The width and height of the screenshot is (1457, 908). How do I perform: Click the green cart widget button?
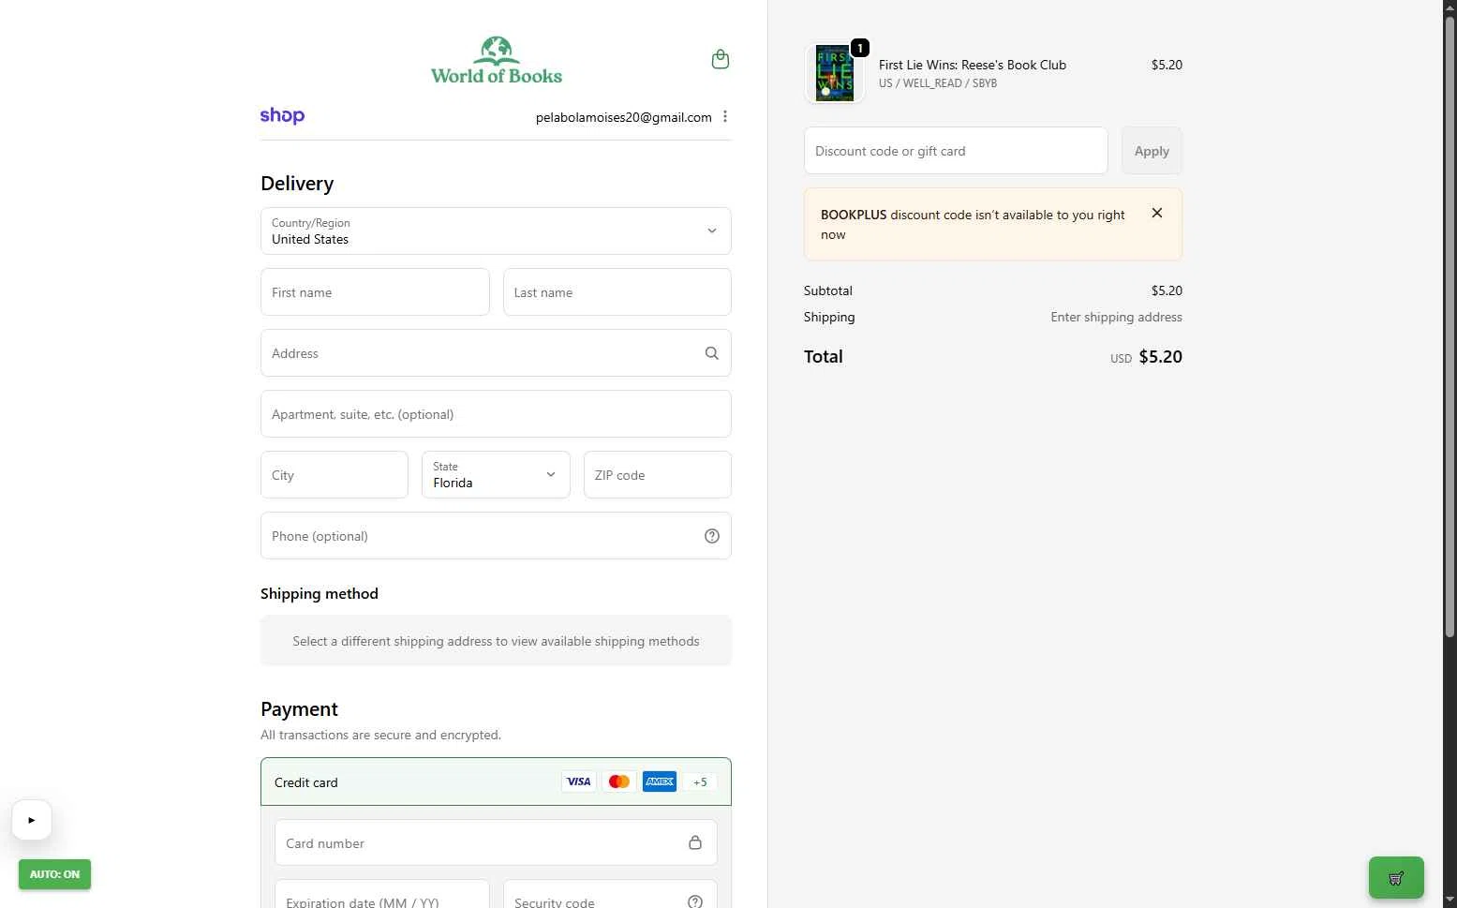[x=1395, y=878]
